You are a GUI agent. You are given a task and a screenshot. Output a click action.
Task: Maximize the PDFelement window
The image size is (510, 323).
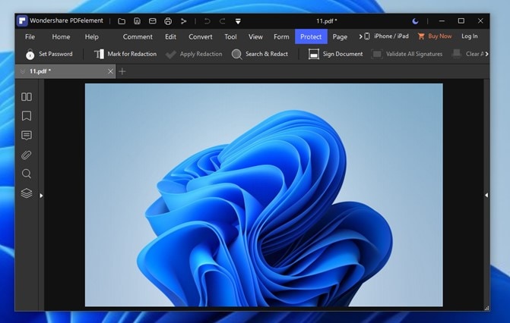pos(461,21)
